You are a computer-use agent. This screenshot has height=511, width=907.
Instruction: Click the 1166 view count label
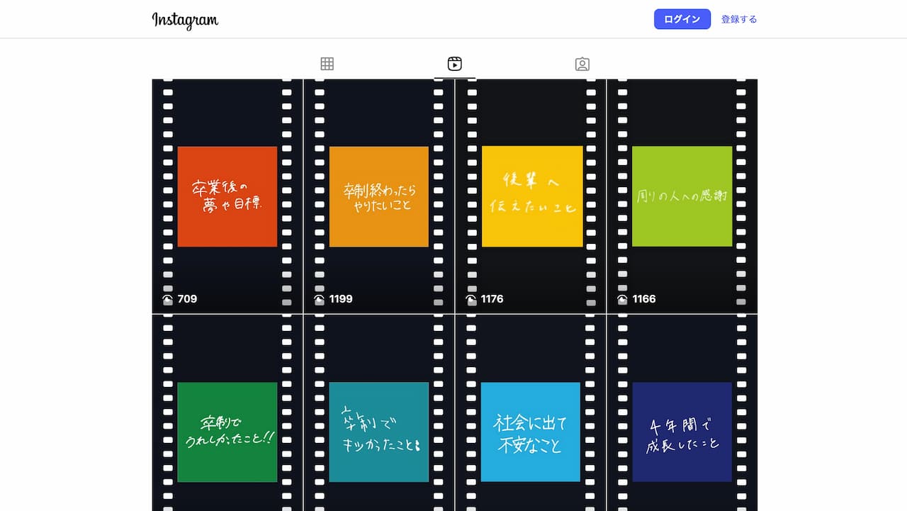click(x=644, y=299)
